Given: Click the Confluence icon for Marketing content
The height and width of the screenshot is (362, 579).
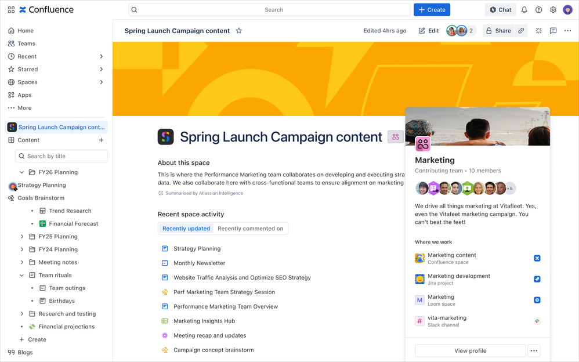Looking at the screenshot, I should (x=537, y=258).
